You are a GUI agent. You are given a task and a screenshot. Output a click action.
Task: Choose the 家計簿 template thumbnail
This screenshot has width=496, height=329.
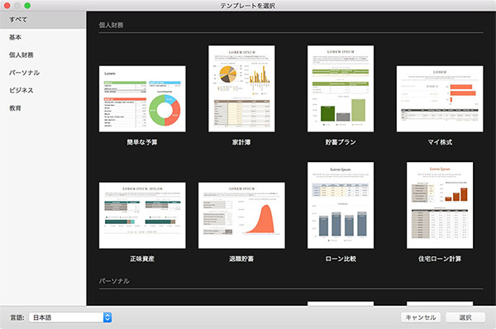point(241,89)
